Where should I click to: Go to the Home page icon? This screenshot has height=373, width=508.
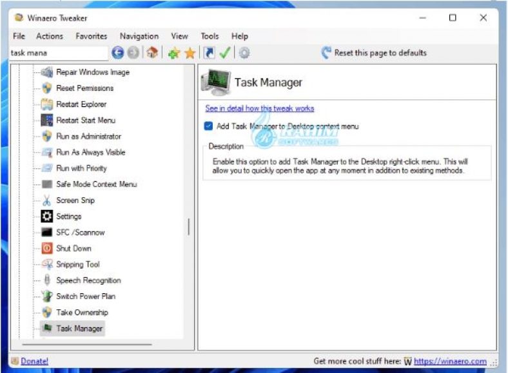tap(152, 52)
